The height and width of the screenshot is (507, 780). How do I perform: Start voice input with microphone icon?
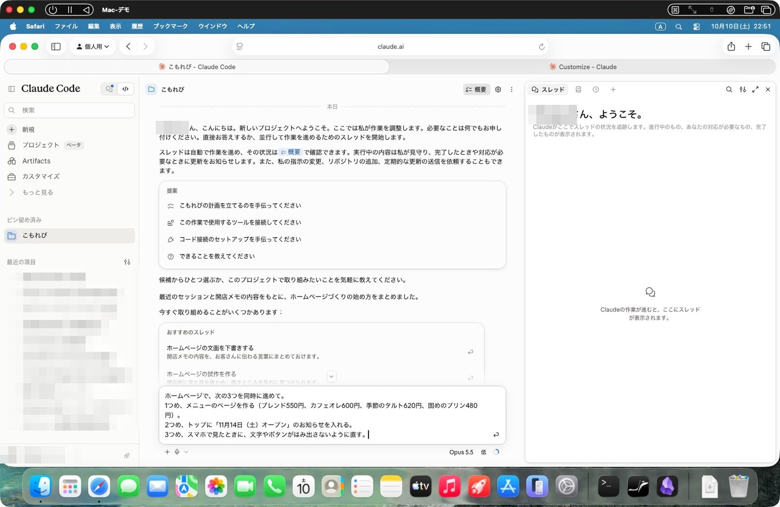tap(177, 452)
